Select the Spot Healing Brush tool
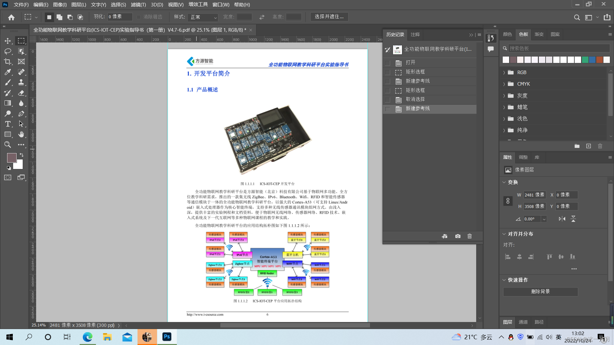 pos(21,72)
